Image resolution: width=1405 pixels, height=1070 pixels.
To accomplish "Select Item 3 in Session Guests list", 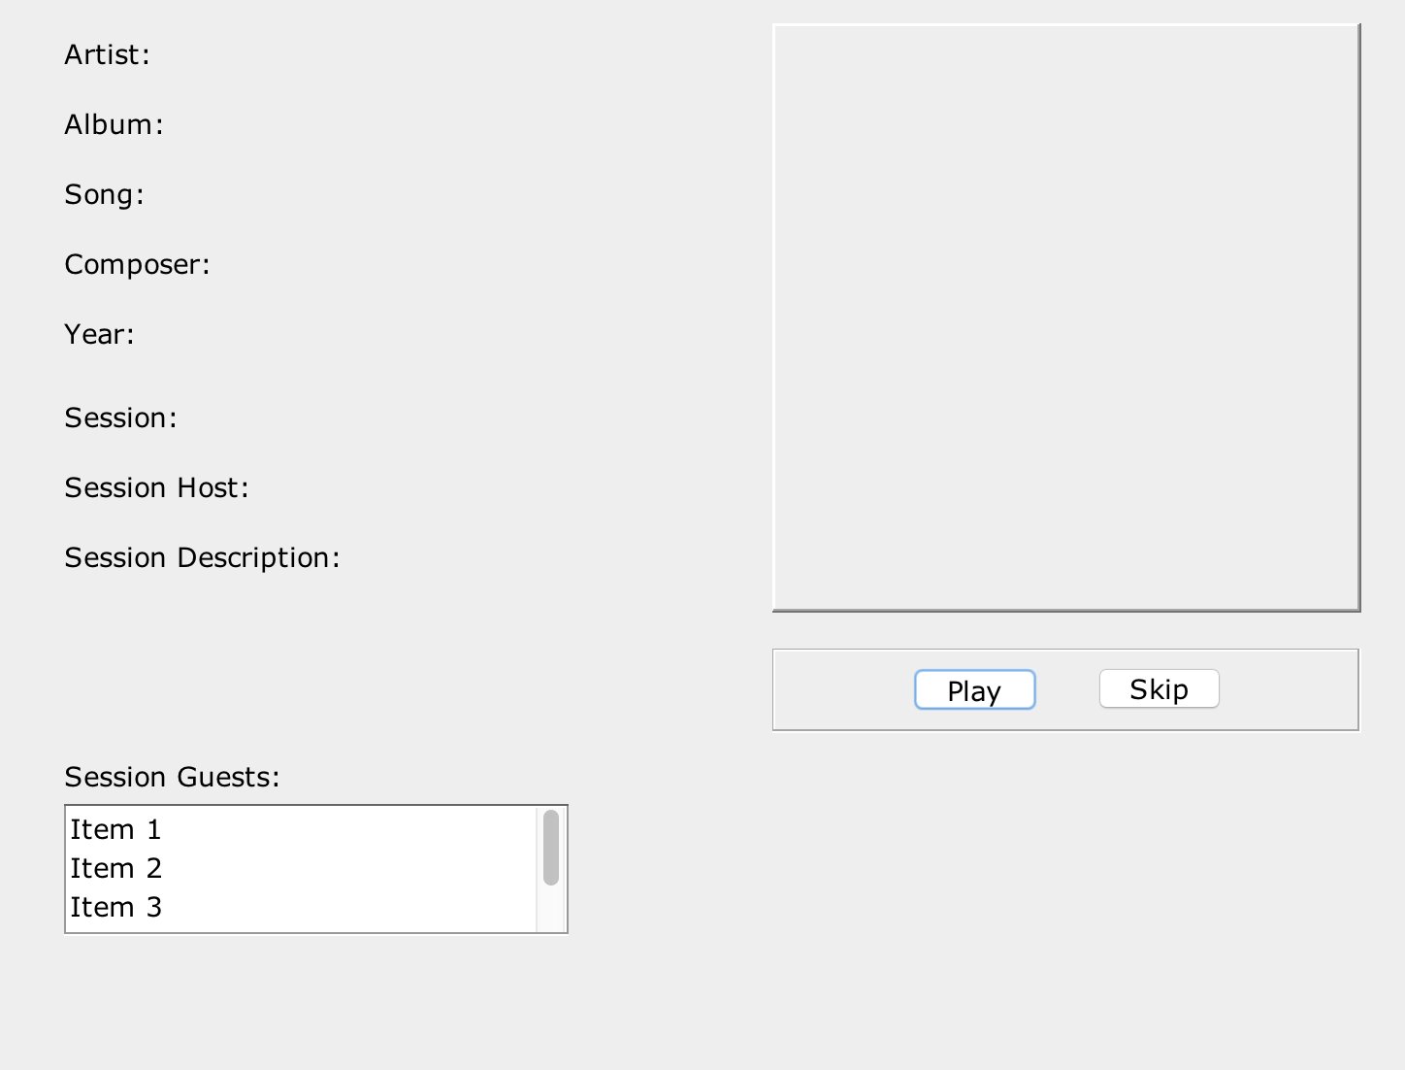I will pyautogui.click(x=301, y=907).
